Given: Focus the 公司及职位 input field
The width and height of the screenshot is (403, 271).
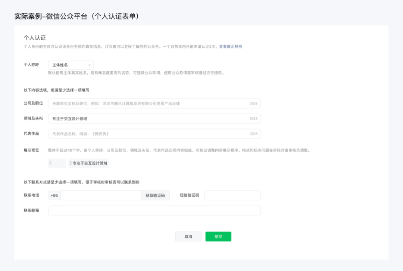Looking at the screenshot, I should [x=154, y=103].
